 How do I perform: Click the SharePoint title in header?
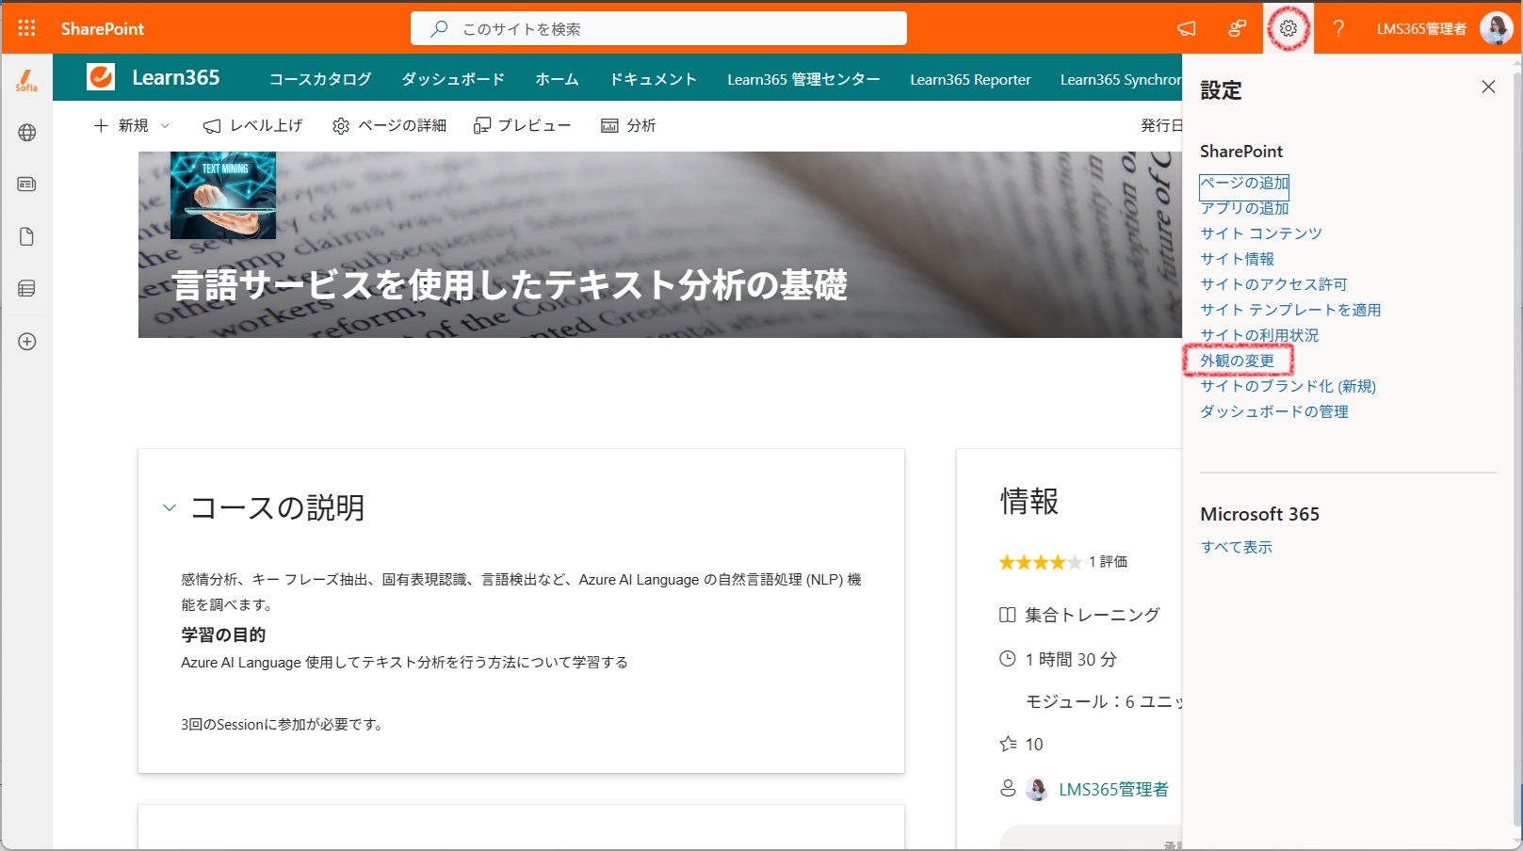(x=103, y=28)
